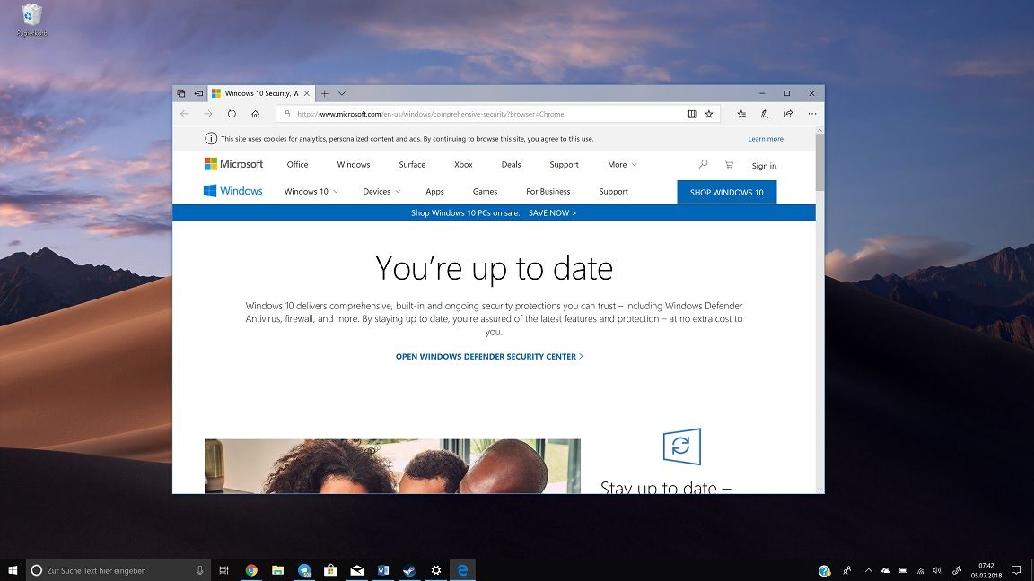Viewport: 1034px width, 581px height.
Task: Click the SHOP WINDOWS 10 button
Action: click(726, 192)
